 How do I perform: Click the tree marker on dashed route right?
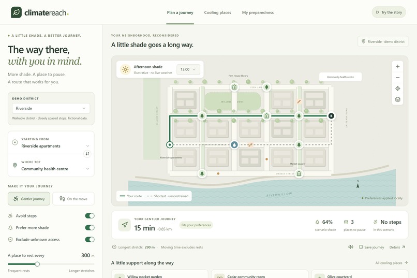coord(299,145)
